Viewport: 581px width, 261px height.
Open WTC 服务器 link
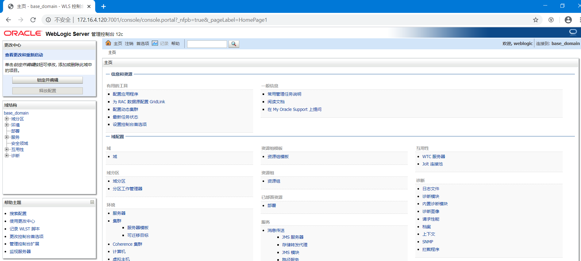[x=434, y=157]
